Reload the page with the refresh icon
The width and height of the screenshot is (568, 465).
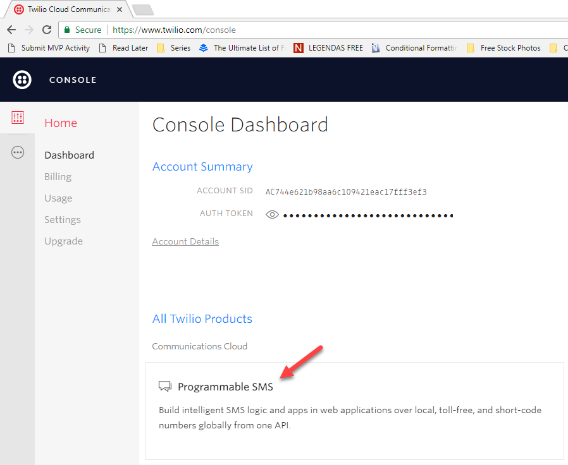[47, 30]
